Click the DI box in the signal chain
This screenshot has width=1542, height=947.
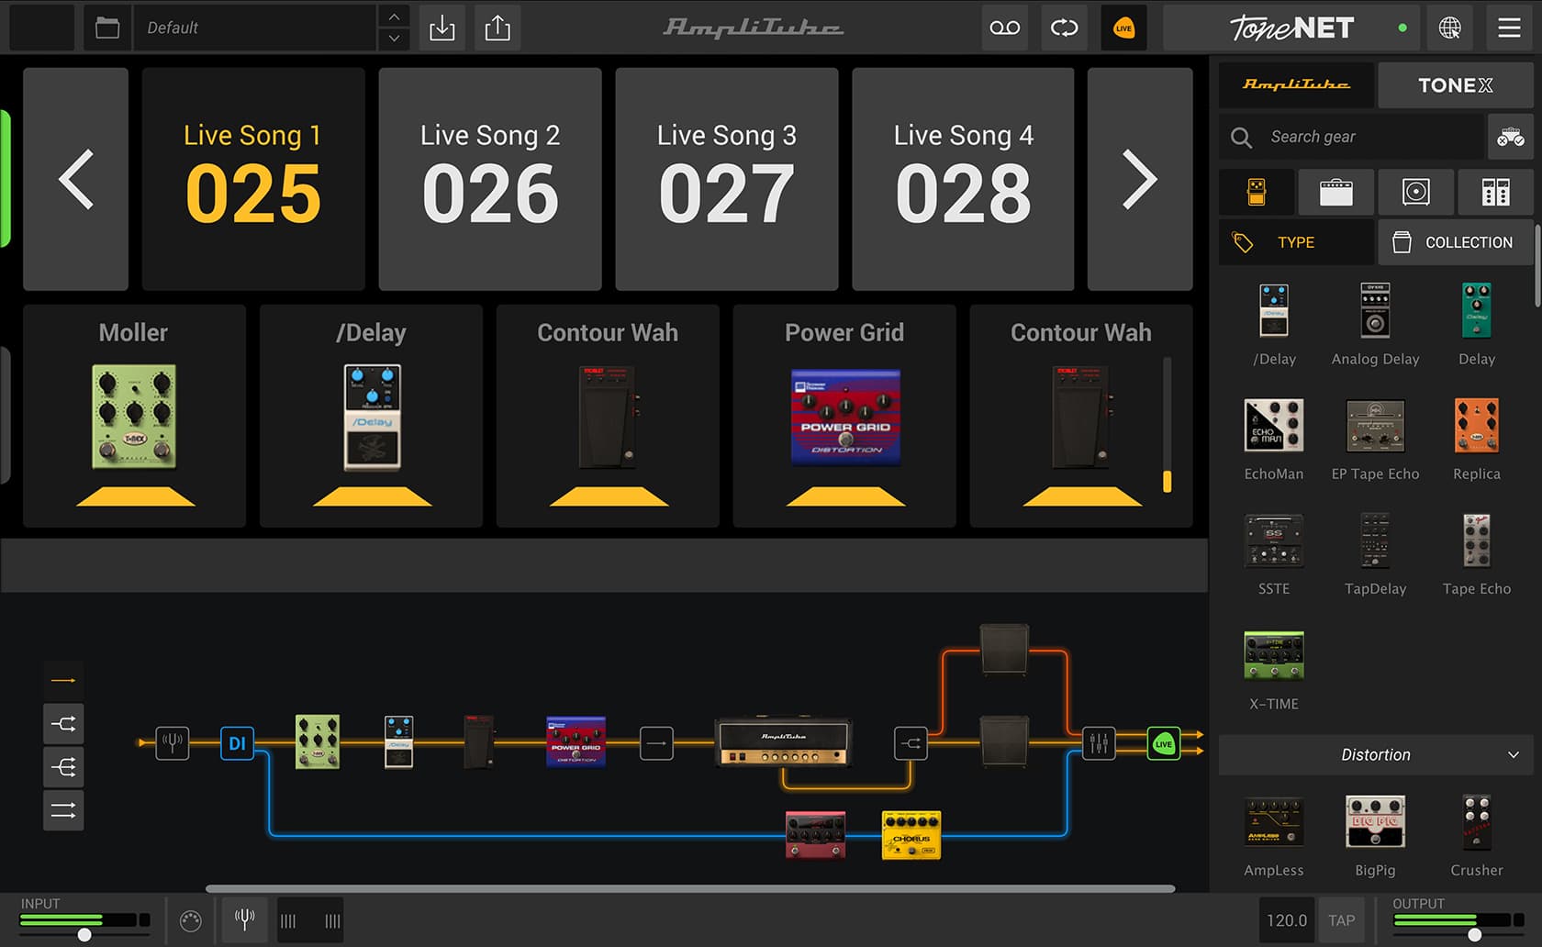[x=237, y=743]
